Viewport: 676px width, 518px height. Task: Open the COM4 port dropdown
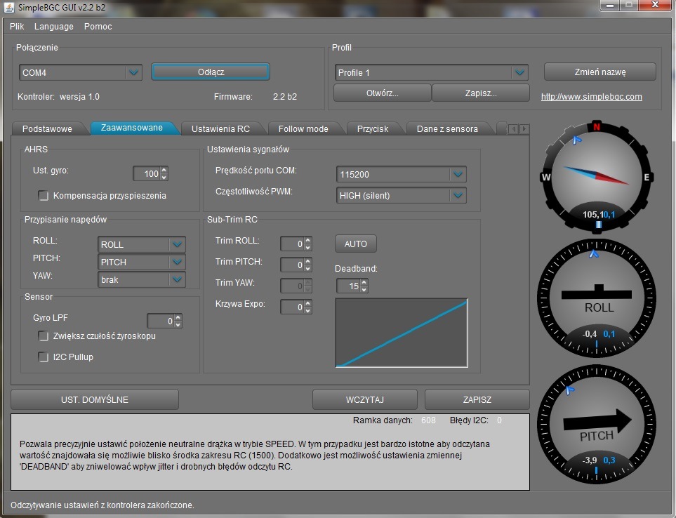tap(133, 72)
